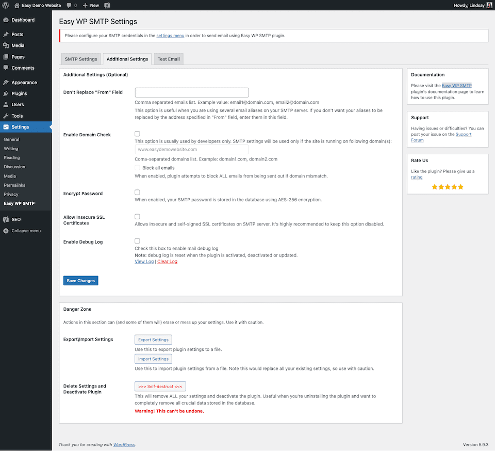Collapse the admin sidebar menu
This screenshot has height=451, width=495.
pos(26,231)
